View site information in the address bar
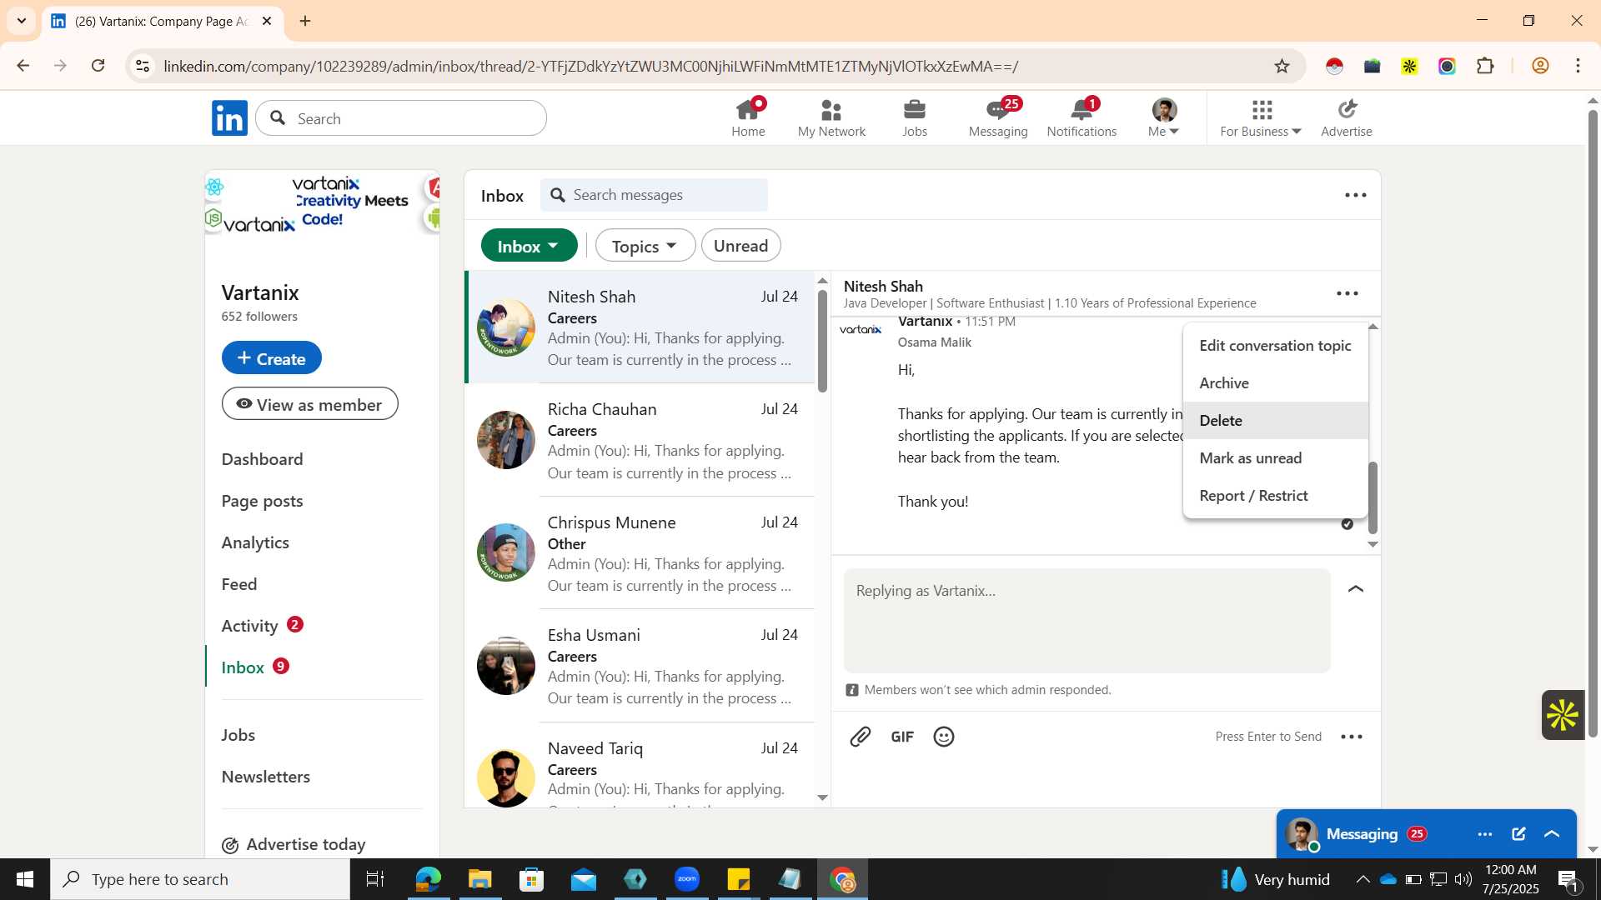This screenshot has height=900, width=1601. click(x=143, y=66)
